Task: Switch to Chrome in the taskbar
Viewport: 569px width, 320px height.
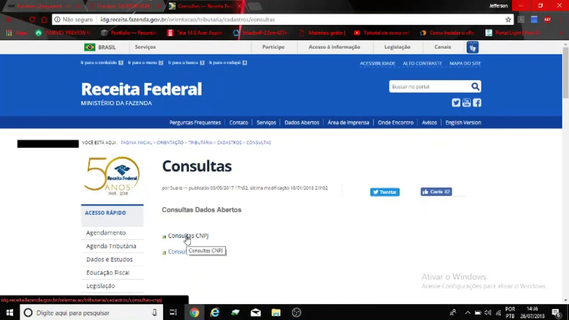Action: point(194,313)
